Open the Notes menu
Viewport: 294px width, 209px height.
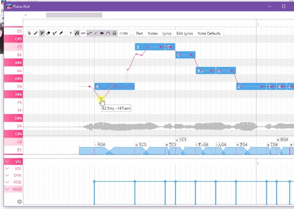click(x=153, y=33)
